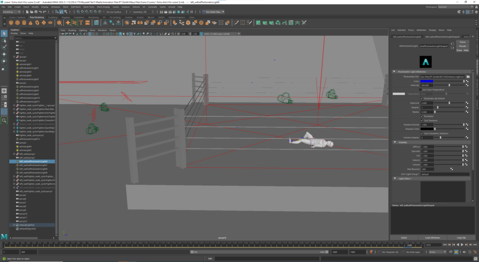Open the Arnold menu in menu bar
Screen dimensions: 479x262
pyautogui.click(x=173, y=7)
